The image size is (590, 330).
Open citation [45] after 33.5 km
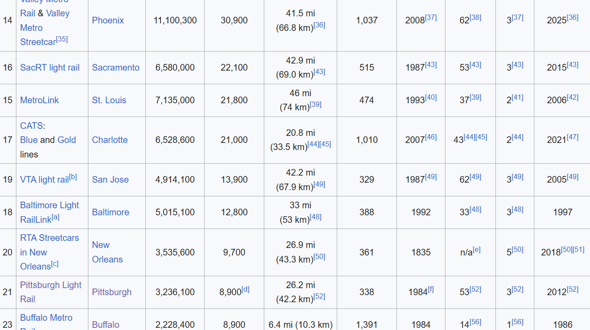325,144
